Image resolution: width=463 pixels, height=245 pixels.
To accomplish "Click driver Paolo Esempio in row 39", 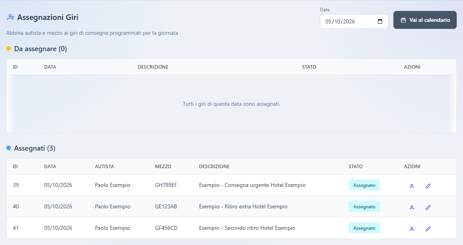I will tap(113, 185).
